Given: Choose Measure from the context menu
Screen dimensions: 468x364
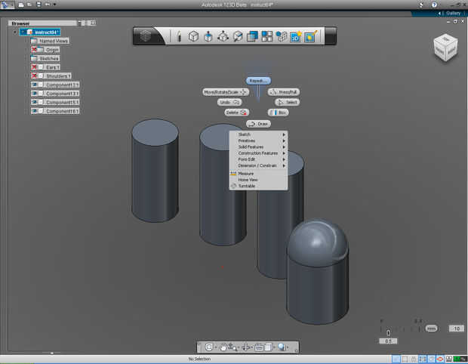Looking at the screenshot, I should pyautogui.click(x=246, y=174).
